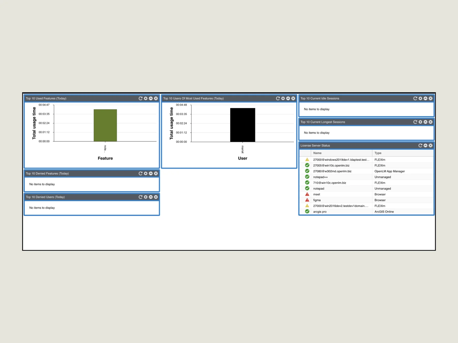
Task: Click the 27000@win2016dev2.testdev1domain server name
Action: pos(341,206)
